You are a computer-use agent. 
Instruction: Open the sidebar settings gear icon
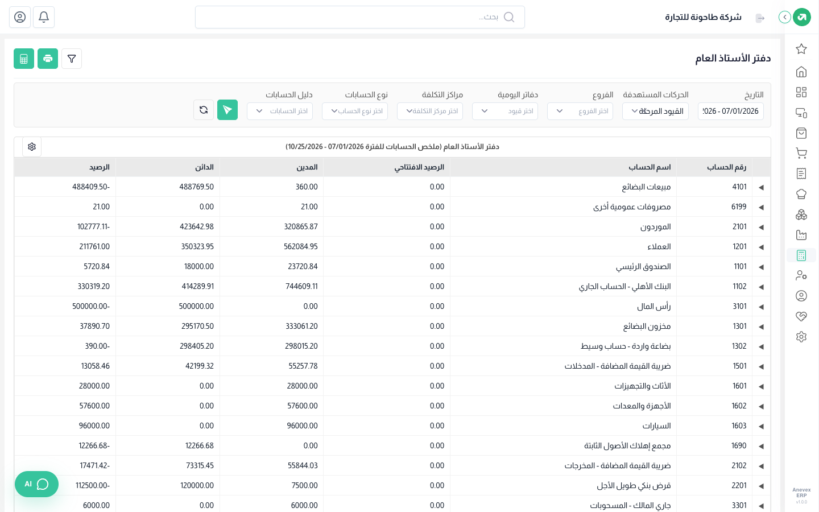click(801, 337)
